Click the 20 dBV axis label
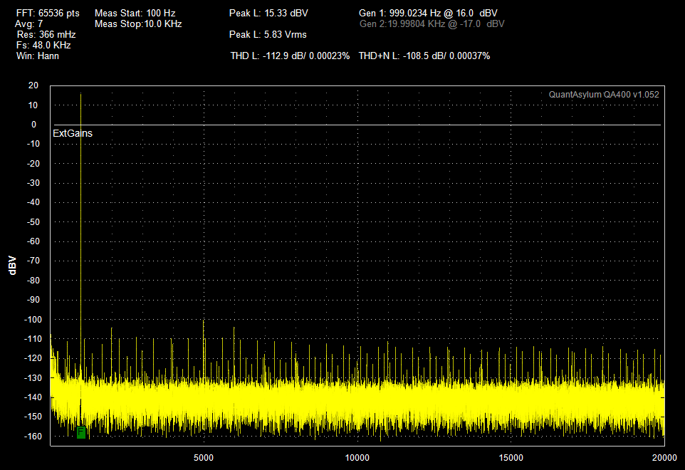Image resolution: width=685 pixels, height=470 pixels. click(33, 85)
